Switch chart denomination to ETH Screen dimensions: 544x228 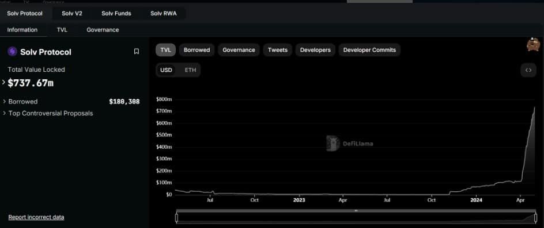[x=190, y=70]
